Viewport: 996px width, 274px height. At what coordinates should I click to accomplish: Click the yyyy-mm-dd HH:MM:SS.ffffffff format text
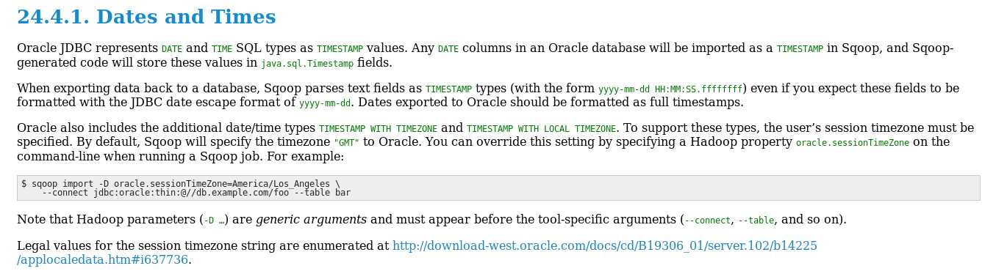click(672, 89)
